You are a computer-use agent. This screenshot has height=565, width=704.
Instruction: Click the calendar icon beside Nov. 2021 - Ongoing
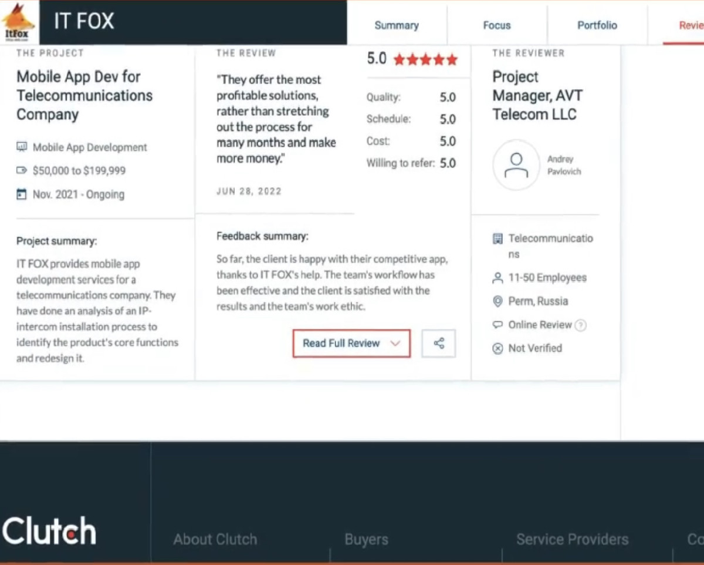22,194
